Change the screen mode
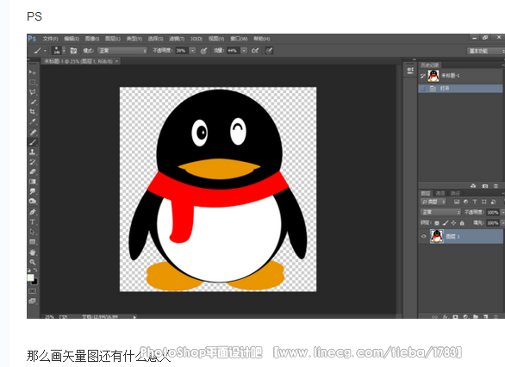The image size is (505, 367). [32, 301]
